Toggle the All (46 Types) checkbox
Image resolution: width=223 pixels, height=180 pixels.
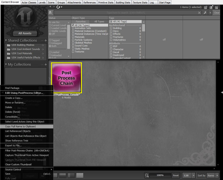(x=73, y=25)
